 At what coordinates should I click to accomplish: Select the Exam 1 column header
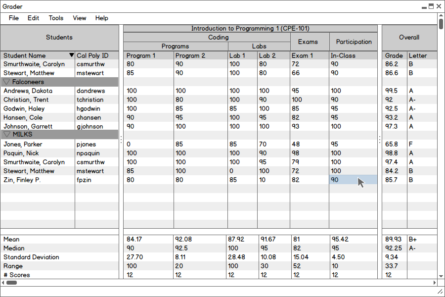click(x=310, y=55)
